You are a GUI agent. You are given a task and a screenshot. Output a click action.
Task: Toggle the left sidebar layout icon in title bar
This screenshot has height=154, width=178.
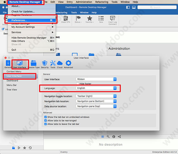tap(128, 7)
